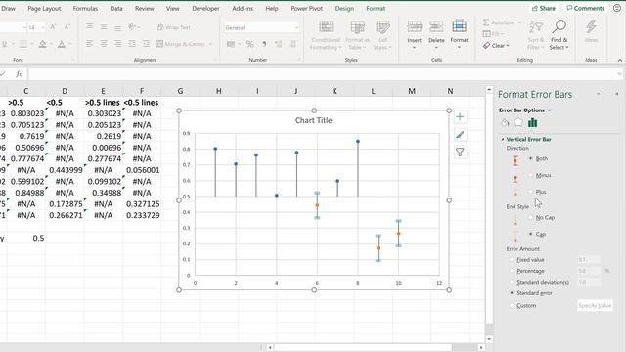The image size is (626, 352).
Task: Click the Delete cells icon
Action: 436,27
